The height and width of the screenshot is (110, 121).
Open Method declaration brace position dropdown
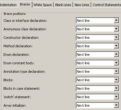point(116,46)
